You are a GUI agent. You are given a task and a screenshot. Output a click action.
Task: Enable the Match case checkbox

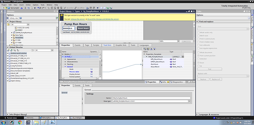198,36
